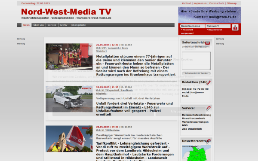Click the 'ID: 21862' article identifier

(126, 45)
